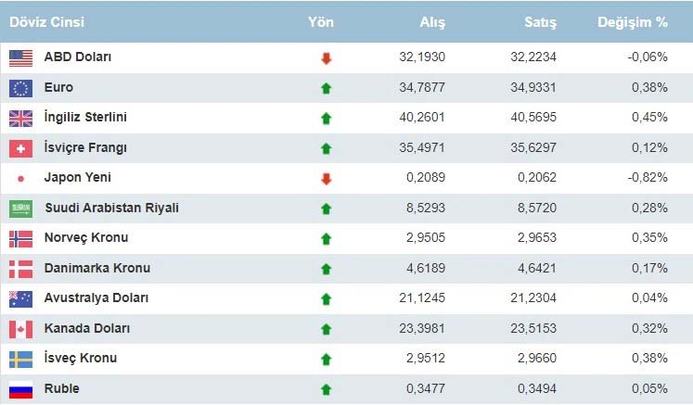Click the Australia flag icon

[x=20, y=298]
